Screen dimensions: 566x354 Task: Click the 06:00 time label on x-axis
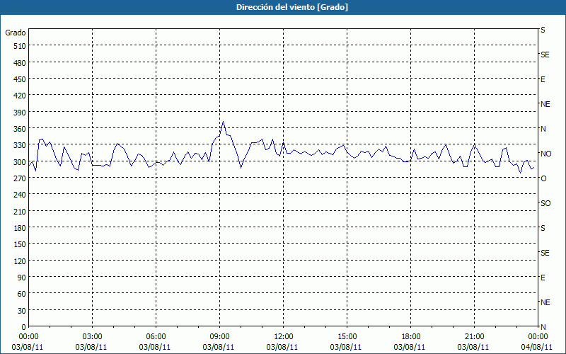pos(156,337)
